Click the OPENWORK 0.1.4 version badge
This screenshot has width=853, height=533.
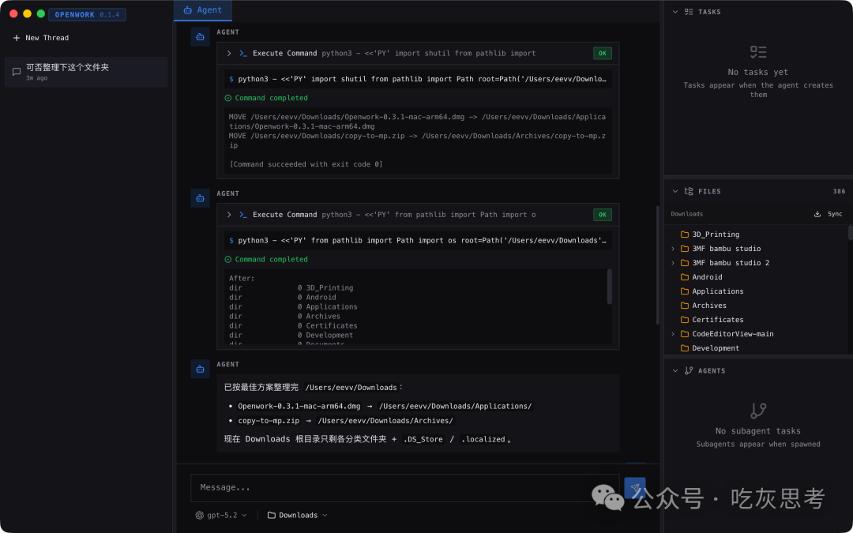(87, 15)
